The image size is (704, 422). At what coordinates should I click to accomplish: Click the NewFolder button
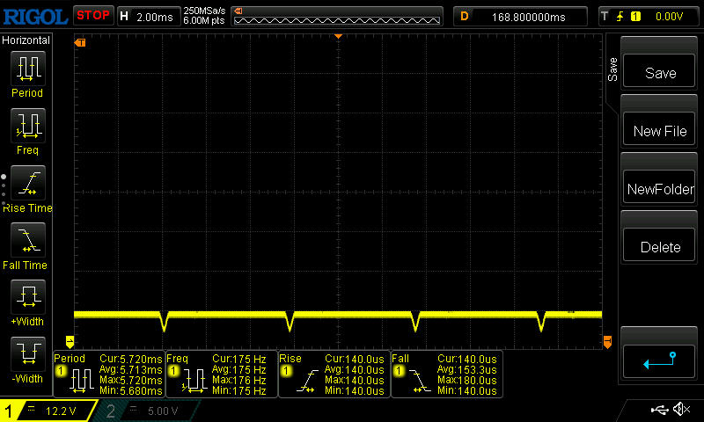click(x=659, y=188)
